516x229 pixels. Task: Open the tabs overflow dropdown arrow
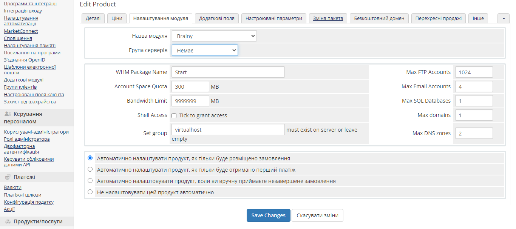pos(503,18)
